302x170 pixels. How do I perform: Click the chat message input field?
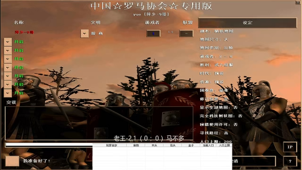pyautogui.click(x=49, y=144)
